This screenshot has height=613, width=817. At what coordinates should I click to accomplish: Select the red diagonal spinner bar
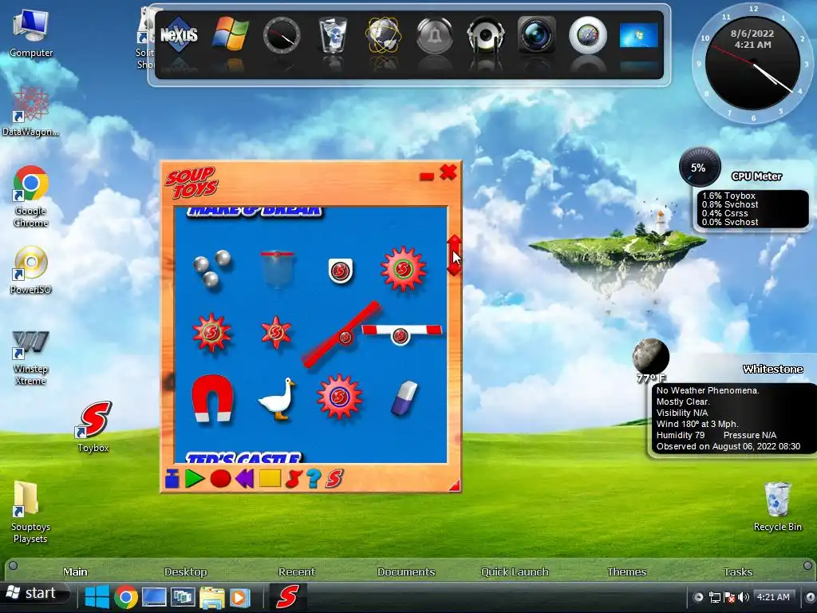pyautogui.click(x=341, y=334)
